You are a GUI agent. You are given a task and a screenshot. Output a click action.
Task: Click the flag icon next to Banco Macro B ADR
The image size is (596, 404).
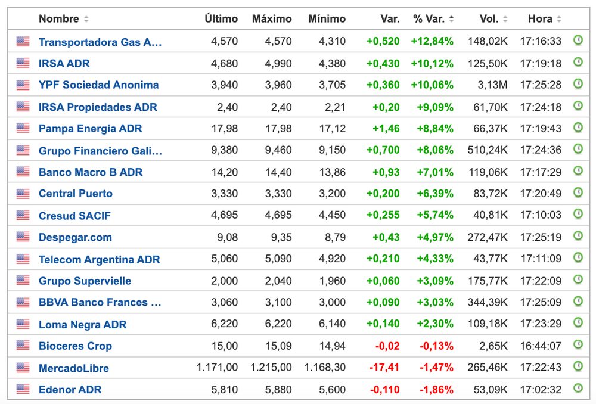coord(21,172)
